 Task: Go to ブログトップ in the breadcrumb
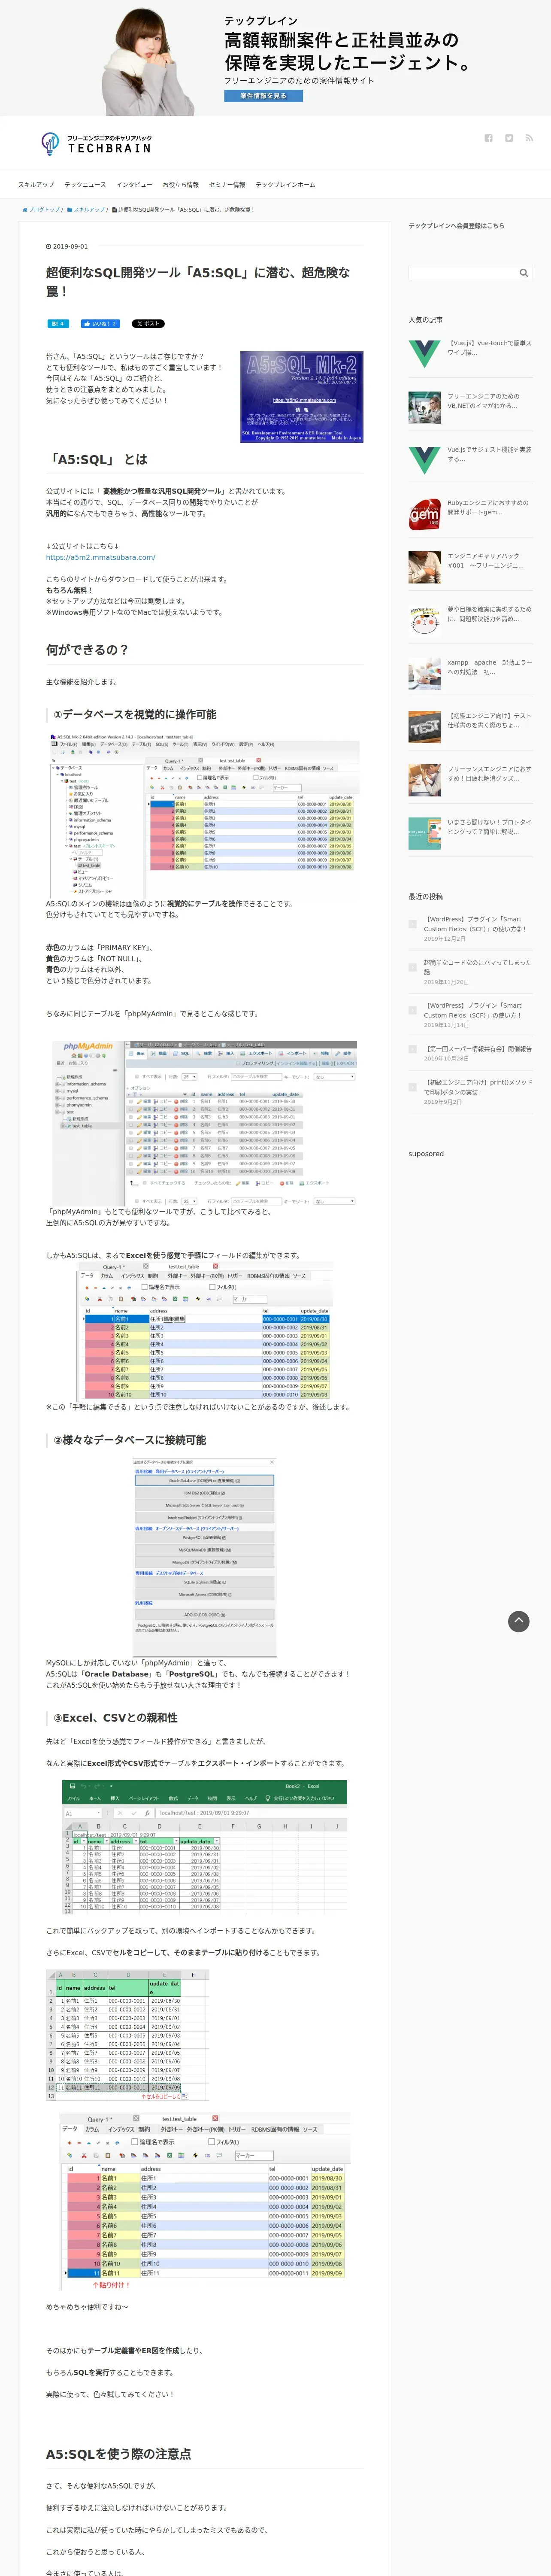(44, 210)
